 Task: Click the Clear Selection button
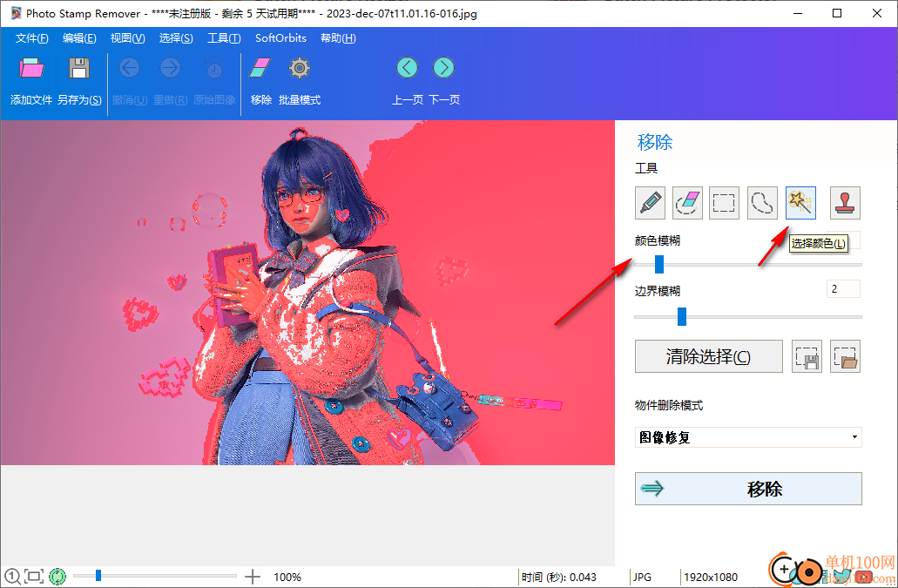pyautogui.click(x=708, y=356)
